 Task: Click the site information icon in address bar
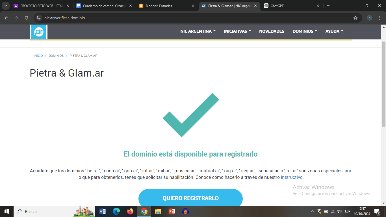pos(39,18)
